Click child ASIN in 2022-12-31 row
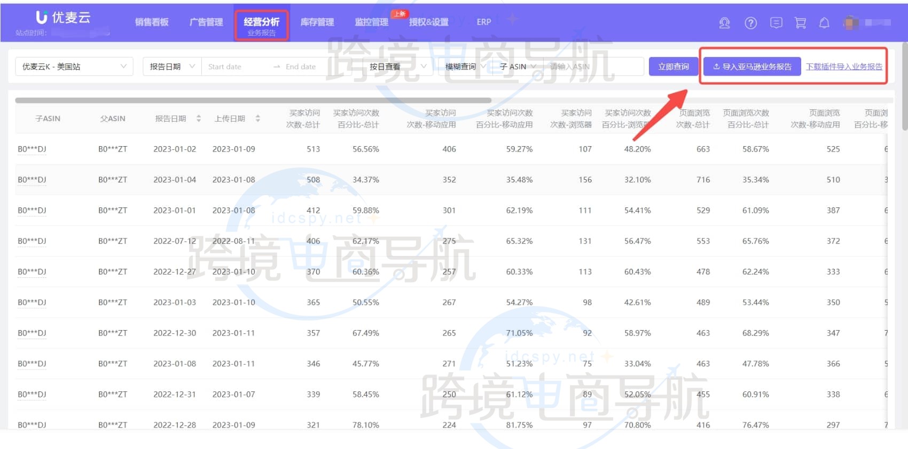The image size is (908, 449). (x=32, y=395)
